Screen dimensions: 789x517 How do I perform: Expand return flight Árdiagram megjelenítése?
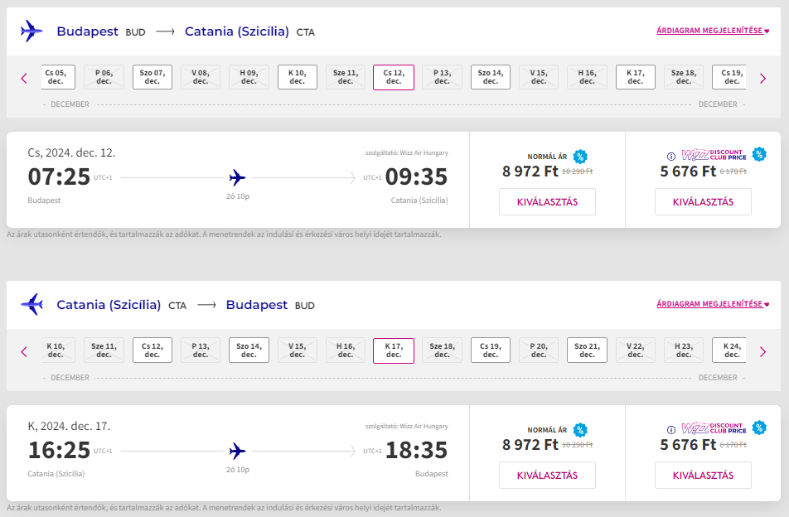(713, 304)
